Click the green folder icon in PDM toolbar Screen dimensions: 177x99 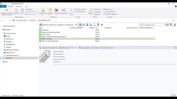pos(98,25)
